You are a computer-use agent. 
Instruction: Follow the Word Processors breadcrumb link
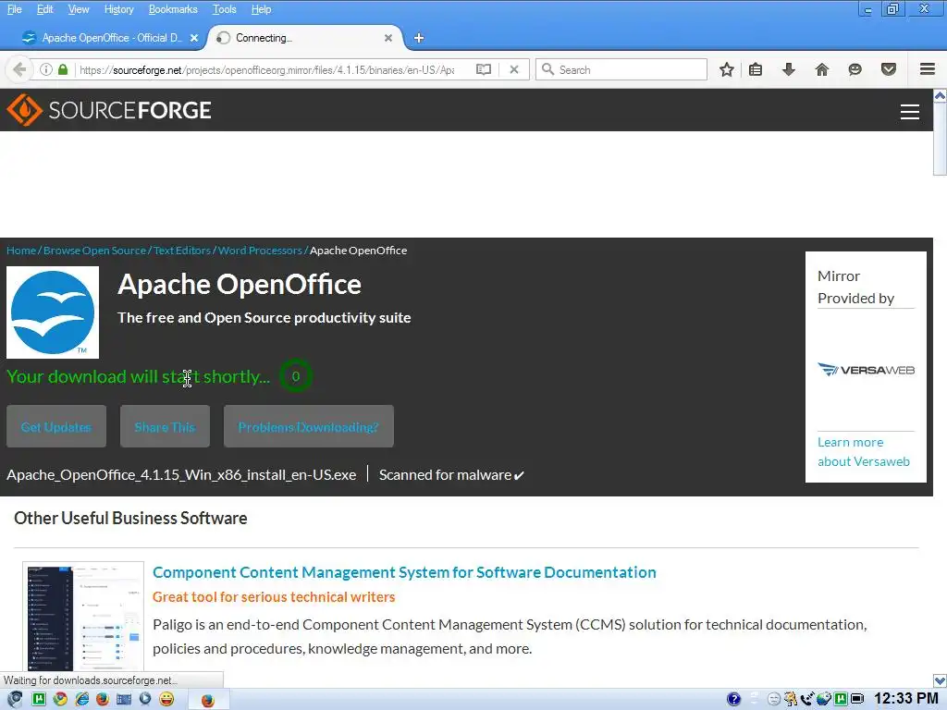tap(260, 251)
